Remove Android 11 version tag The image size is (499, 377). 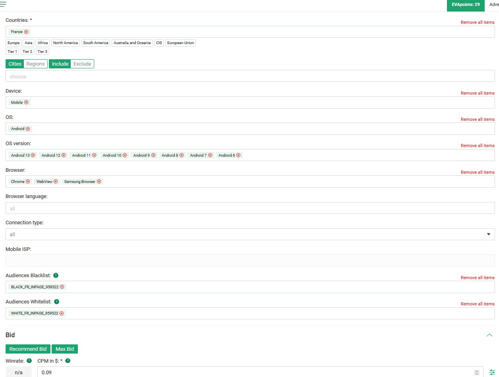tap(94, 155)
